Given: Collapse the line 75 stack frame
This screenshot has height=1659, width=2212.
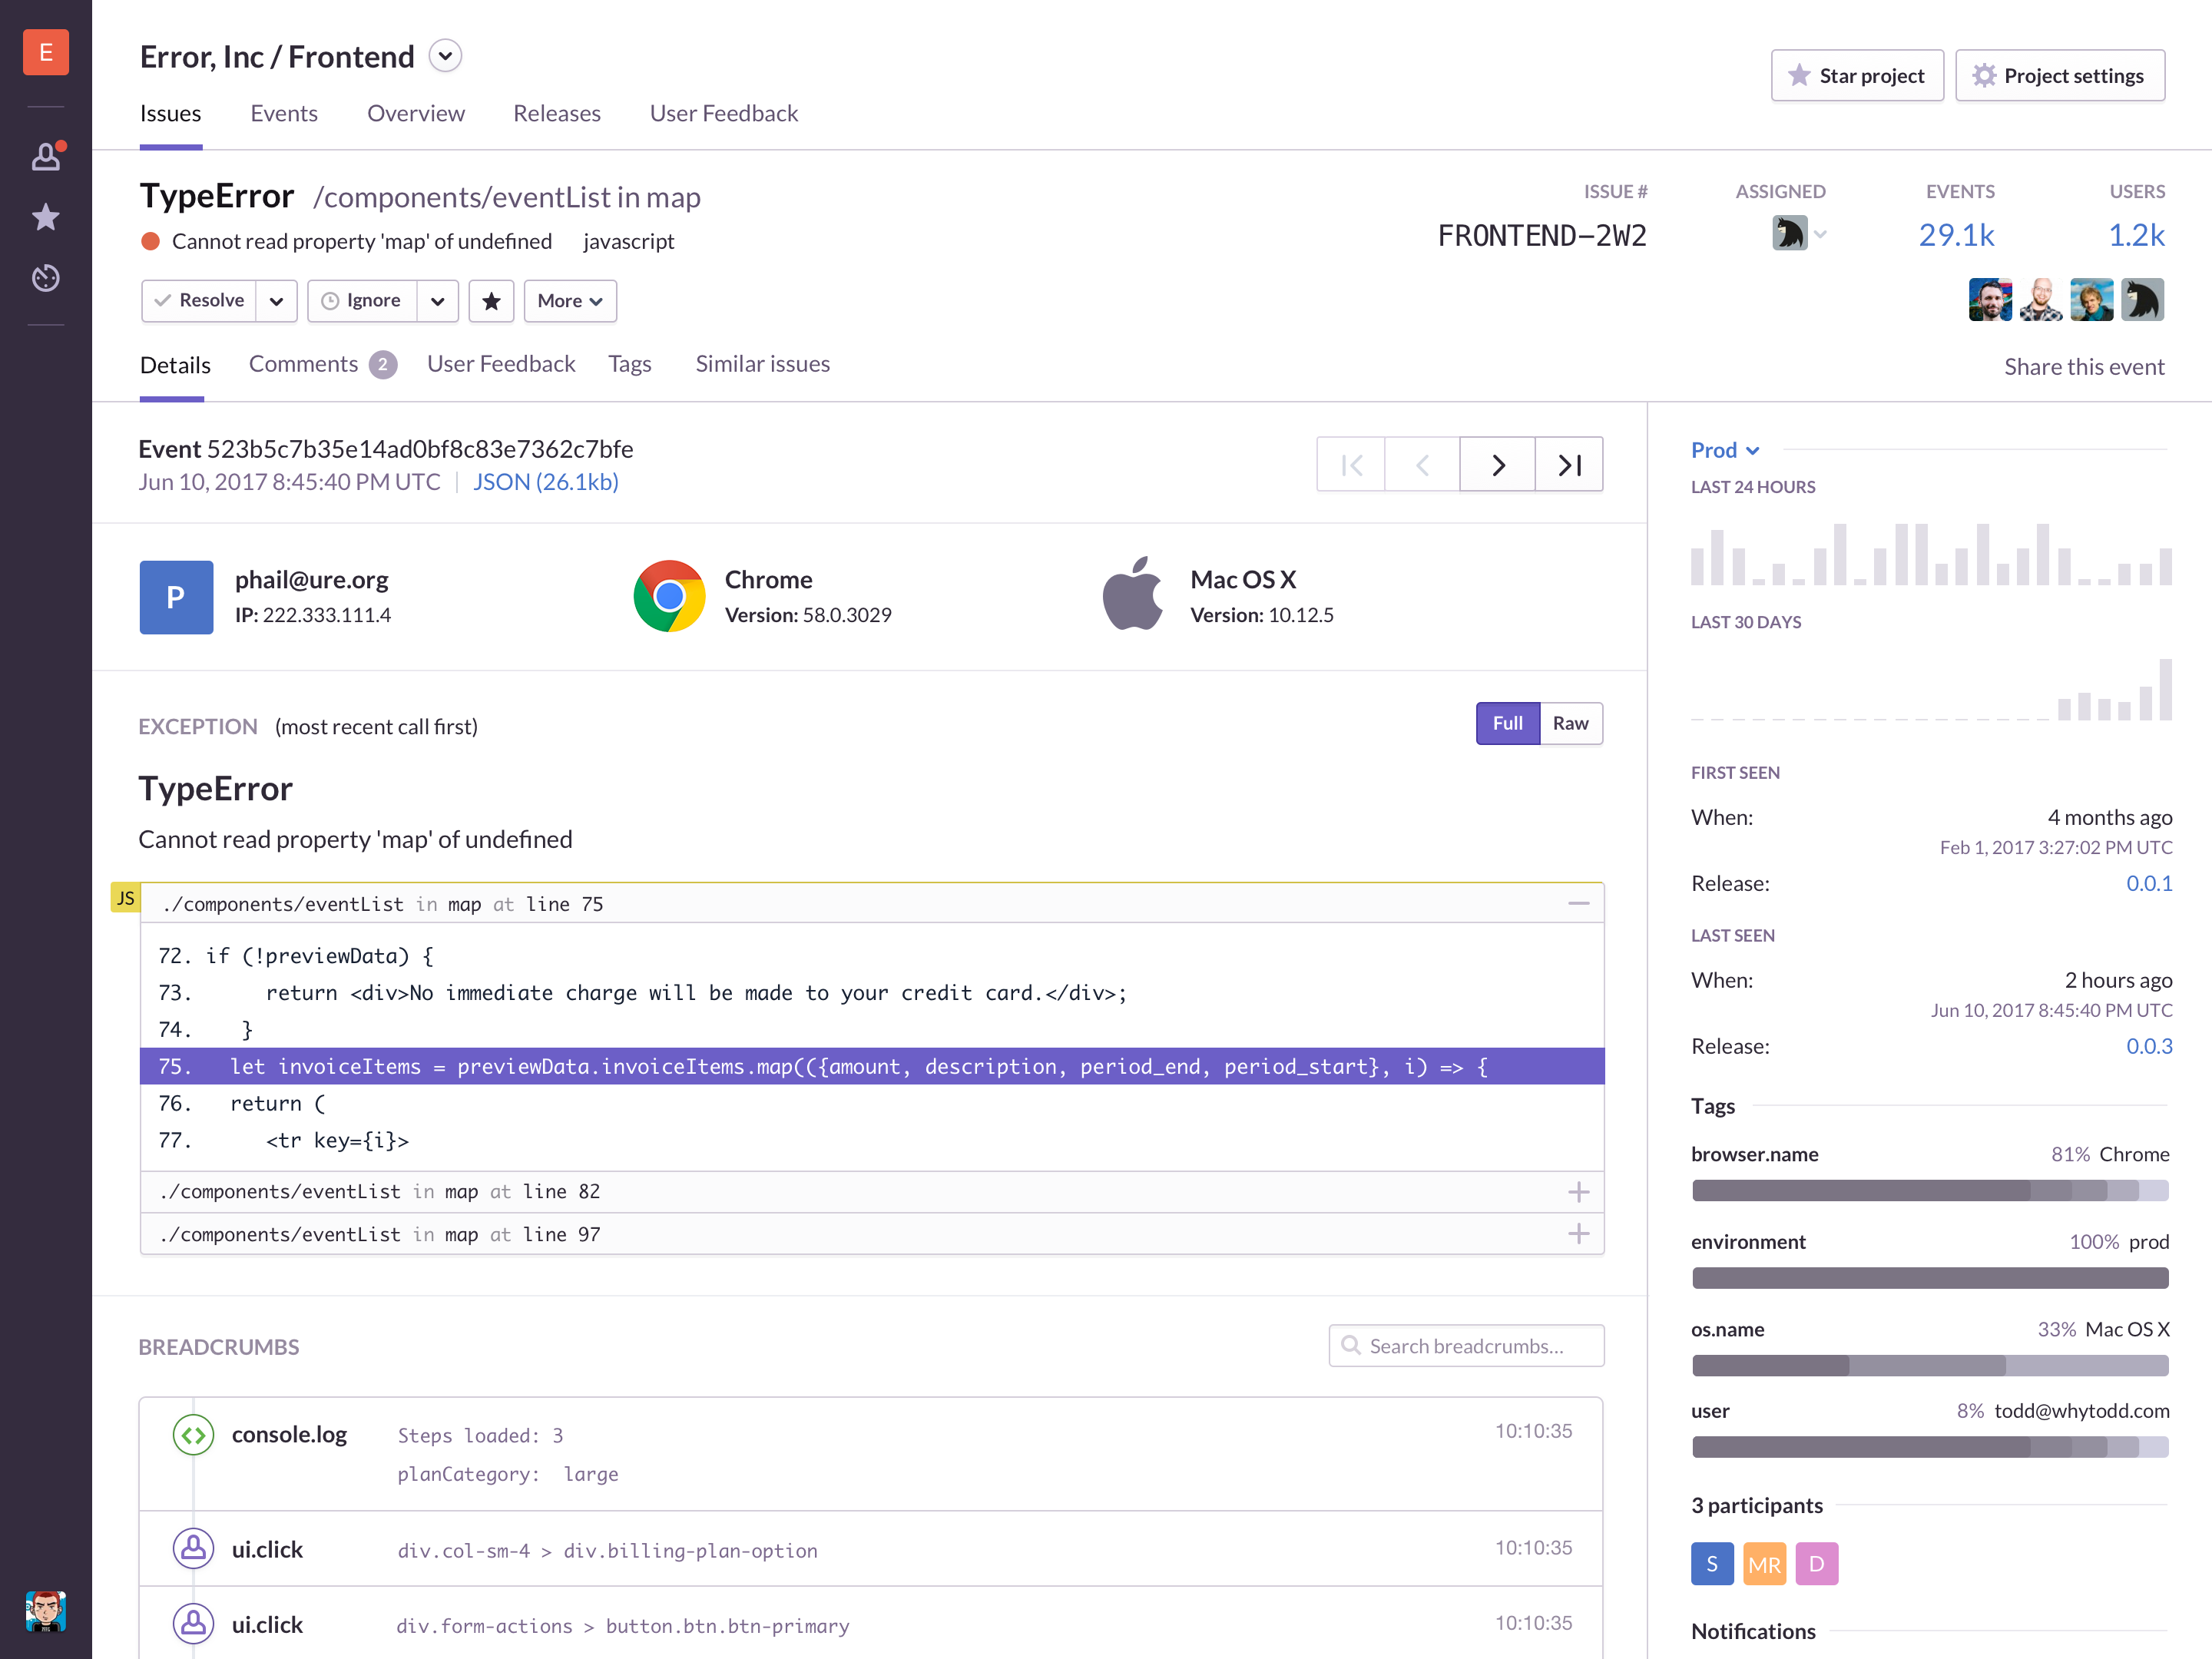Looking at the screenshot, I should pyautogui.click(x=1579, y=903).
